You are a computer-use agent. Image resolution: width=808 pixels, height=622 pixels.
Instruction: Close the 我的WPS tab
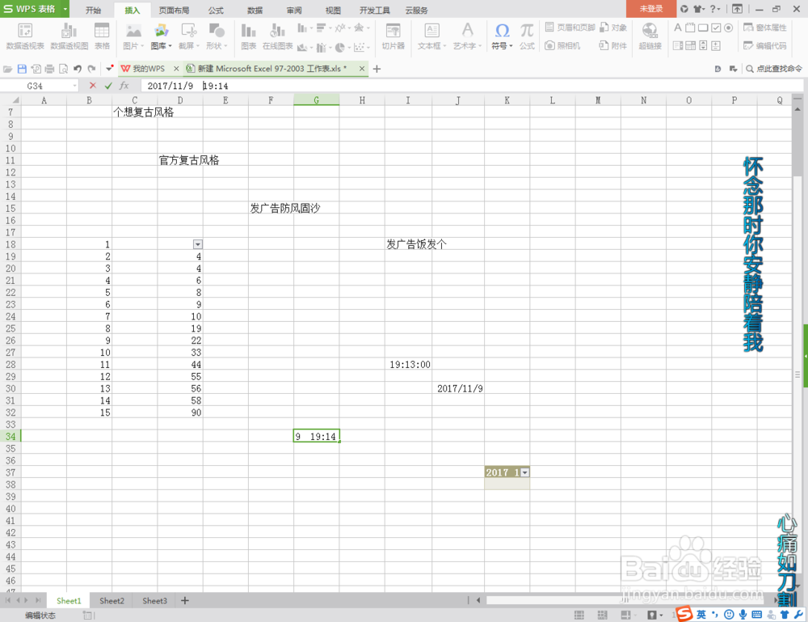click(x=176, y=69)
